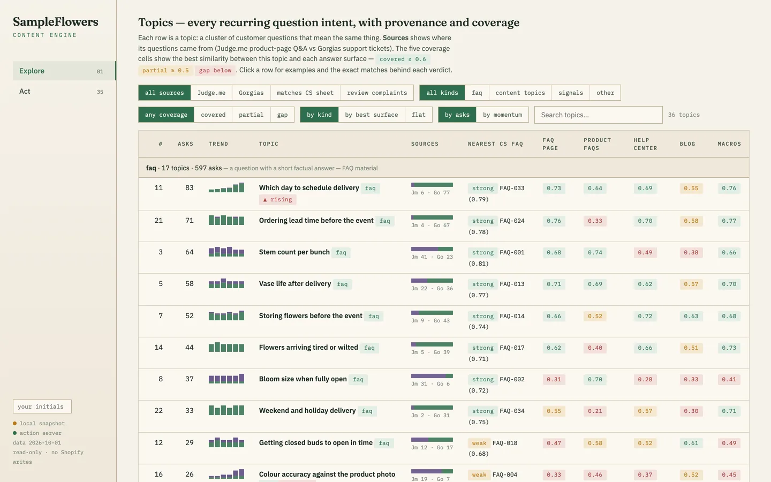771x482 pixels.
Task: Click trend sparkline for Which day to schedule
Action: point(226,187)
